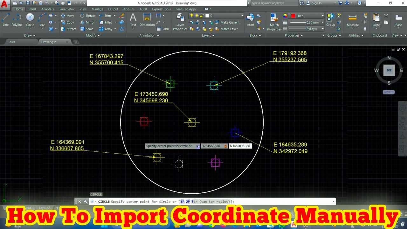The width and height of the screenshot is (407, 229).
Task: Click the Trim tool
Action: 105,16
